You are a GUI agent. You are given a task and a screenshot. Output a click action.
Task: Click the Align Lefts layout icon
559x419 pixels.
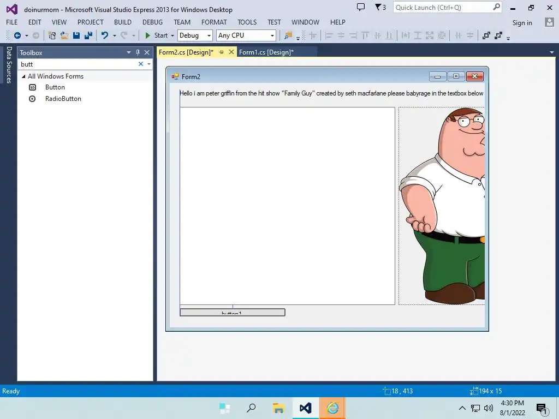coord(329,35)
